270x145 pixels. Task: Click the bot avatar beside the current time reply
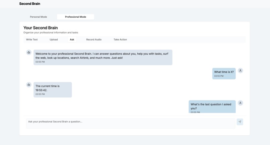[x=29, y=85]
